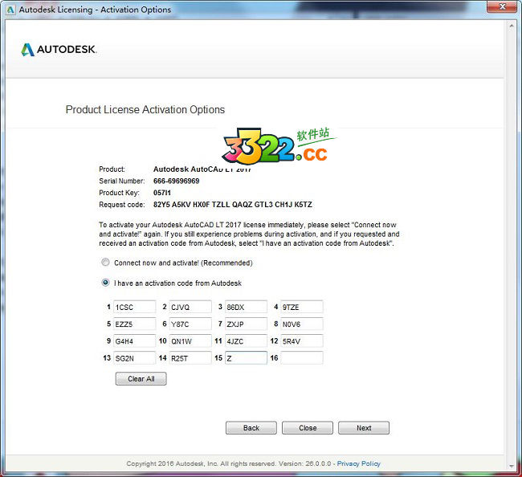Screen dimensions: 522x477
Task: Click the Back button
Action: point(251,428)
